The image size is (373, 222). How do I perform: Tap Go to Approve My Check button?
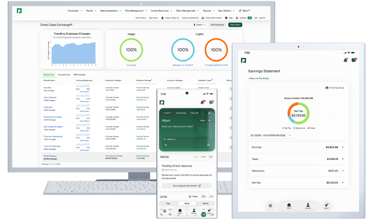tap(187, 186)
